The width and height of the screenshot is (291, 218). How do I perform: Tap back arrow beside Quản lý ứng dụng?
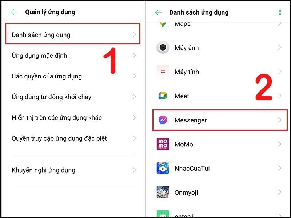click(14, 12)
